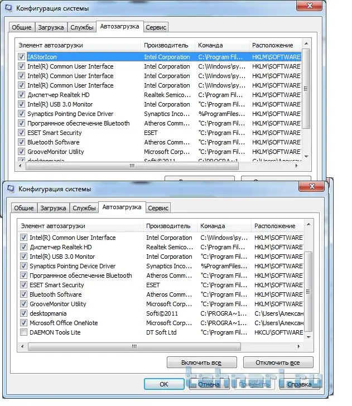Sort by Производитель column in the upper window
This screenshot has width=352, height=406.
pos(167,45)
